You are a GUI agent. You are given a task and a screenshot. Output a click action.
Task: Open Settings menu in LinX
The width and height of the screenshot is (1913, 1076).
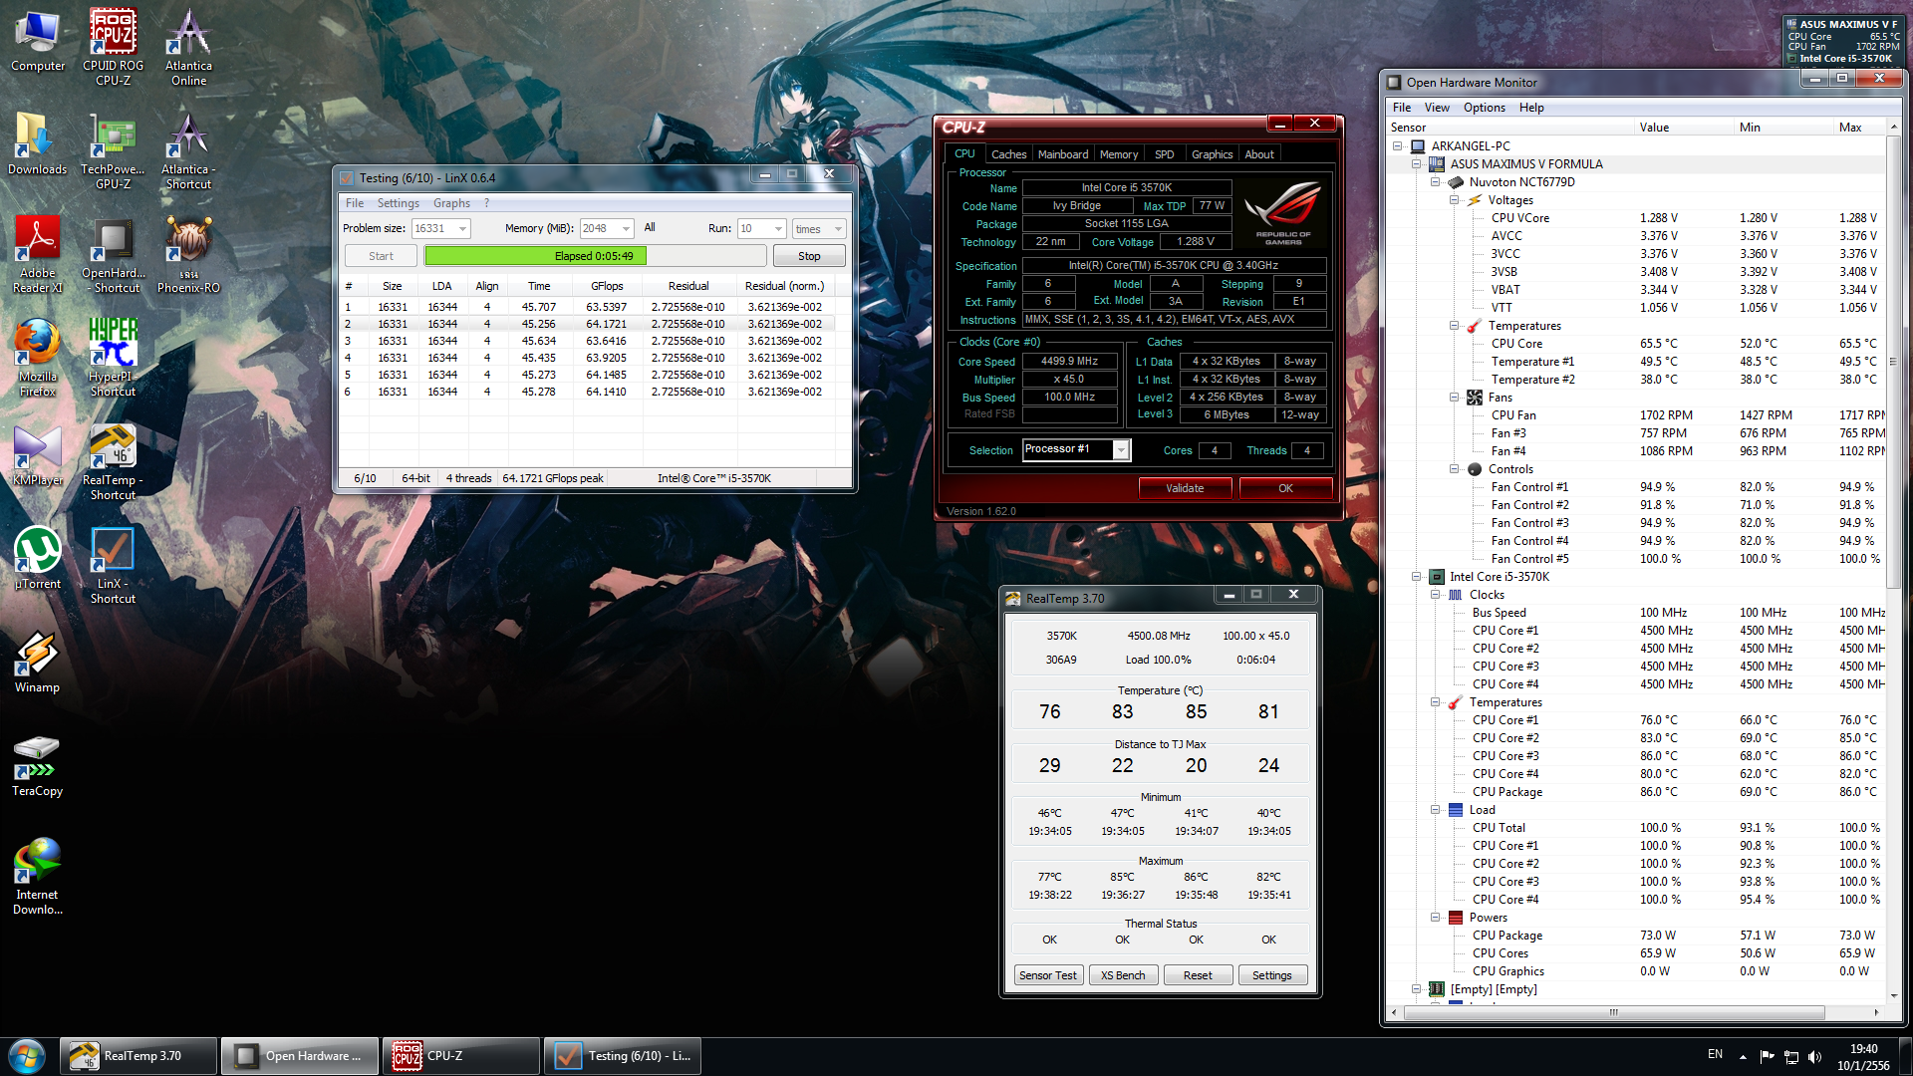pos(398,203)
